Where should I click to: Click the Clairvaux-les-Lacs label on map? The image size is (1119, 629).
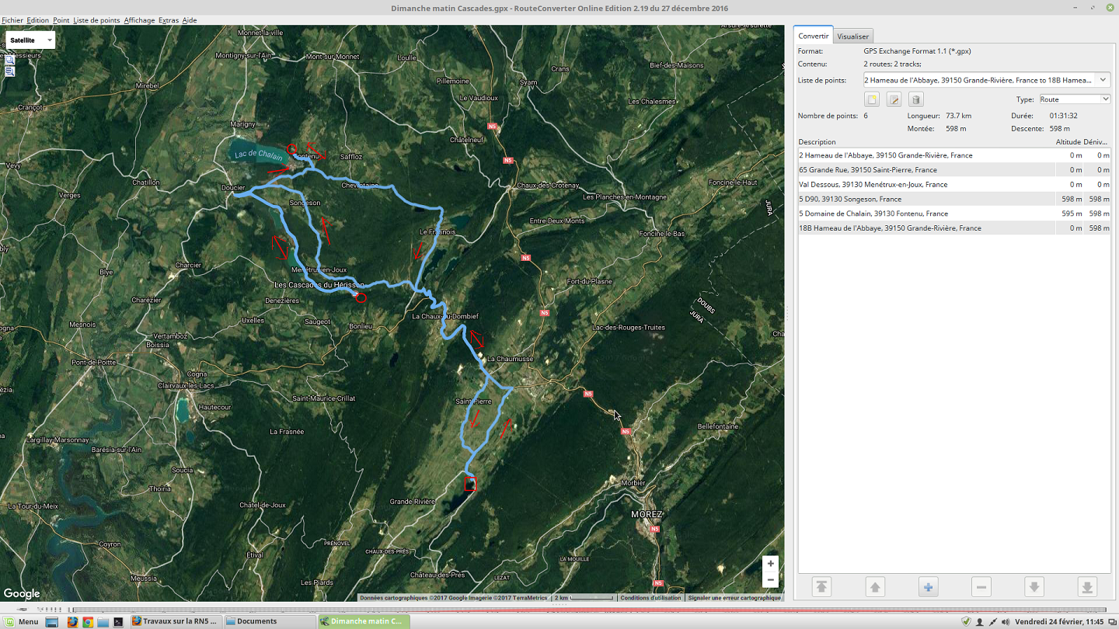(x=186, y=386)
